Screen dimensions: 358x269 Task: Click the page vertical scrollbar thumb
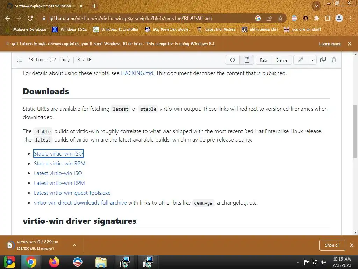pos(355,132)
